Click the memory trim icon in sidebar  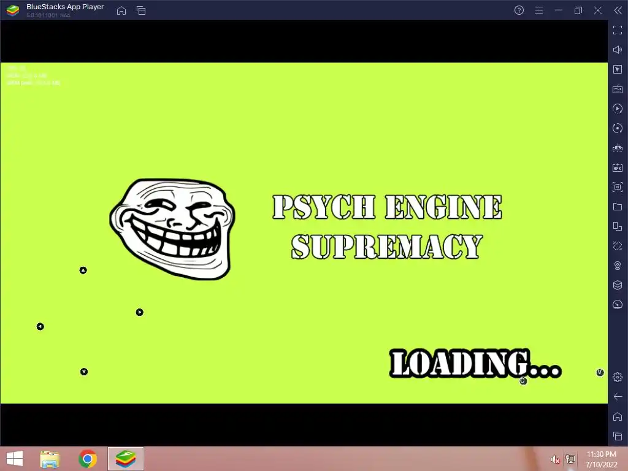[x=617, y=148]
